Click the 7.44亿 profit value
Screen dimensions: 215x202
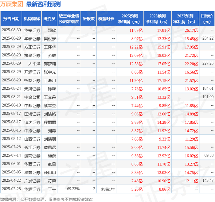pyautogui.click(x=137, y=106)
